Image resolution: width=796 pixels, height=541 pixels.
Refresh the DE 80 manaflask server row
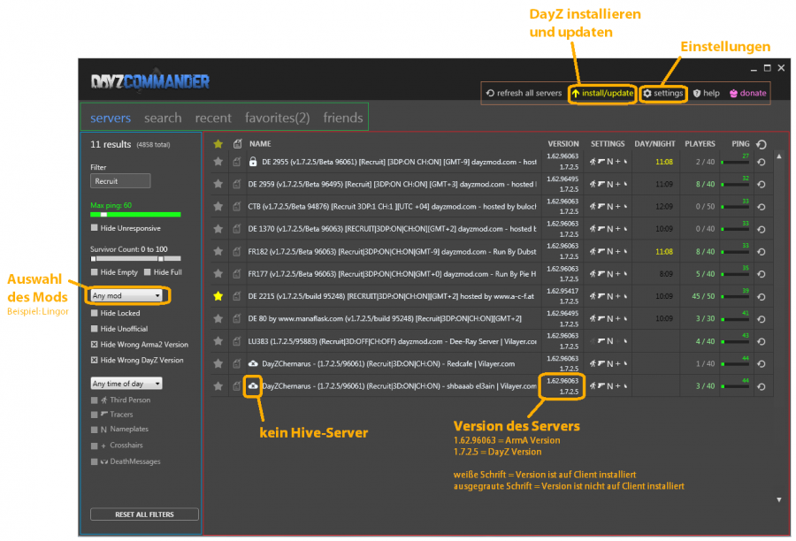tap(762, 319)
